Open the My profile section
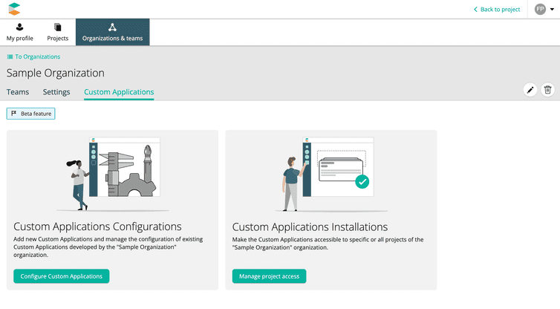This screenshot has width=560, height=309. click(20, 32)
